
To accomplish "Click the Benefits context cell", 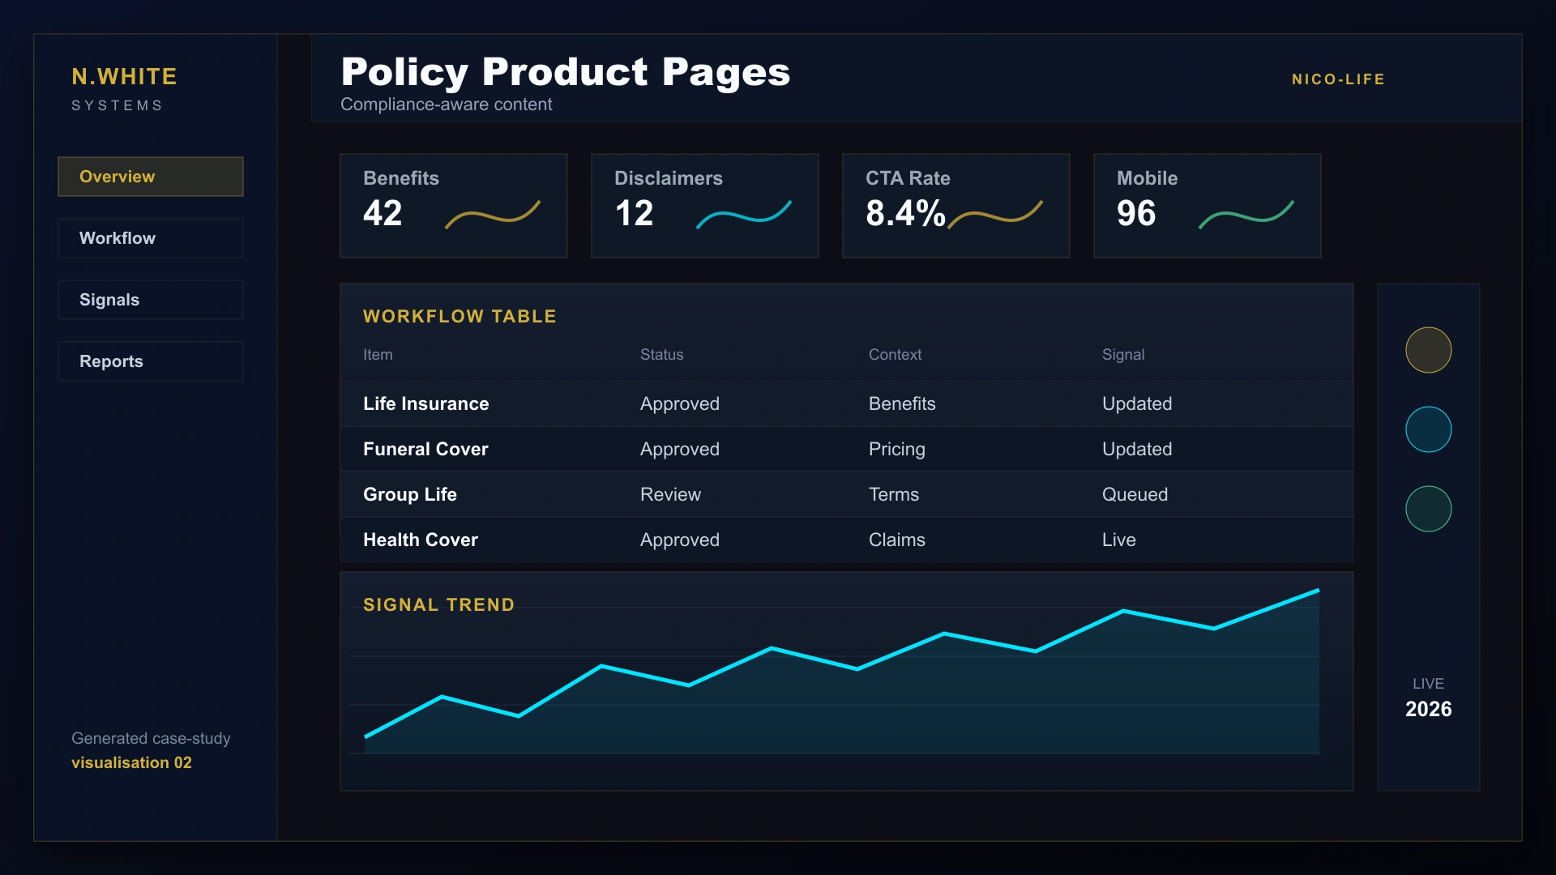I will tap(902, 403).
